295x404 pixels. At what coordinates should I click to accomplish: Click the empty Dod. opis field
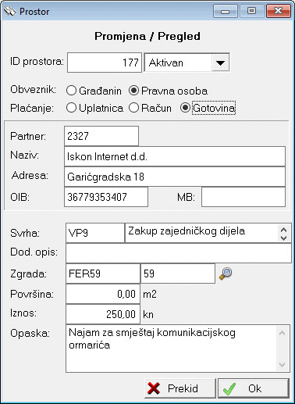pyautogui.click(x=179, y=253)
